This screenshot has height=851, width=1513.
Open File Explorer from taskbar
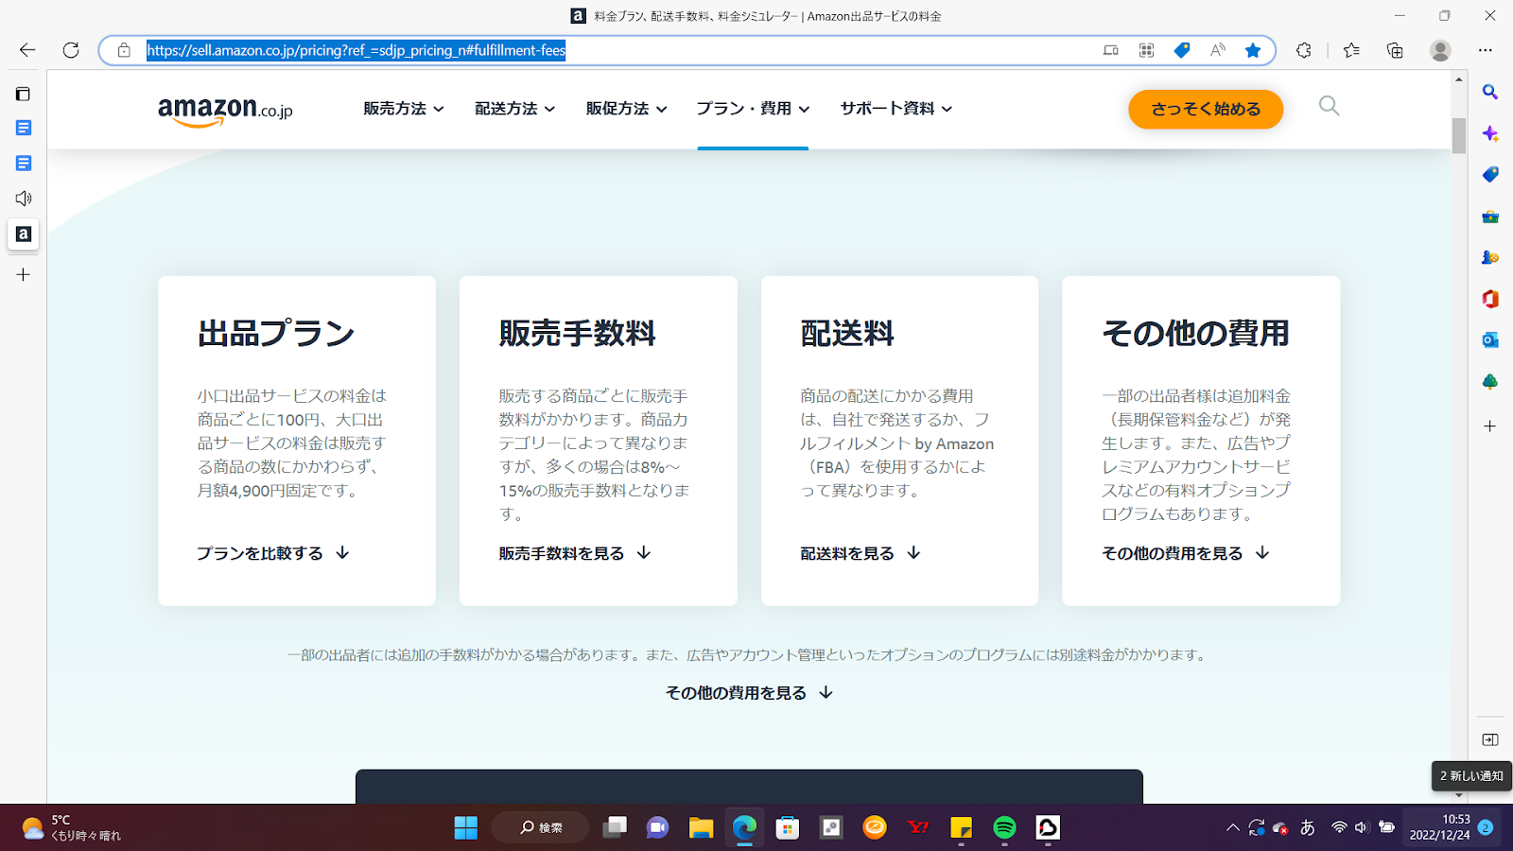[x=701, y=827]
